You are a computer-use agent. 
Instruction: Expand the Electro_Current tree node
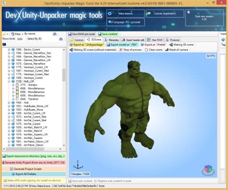tap(9, 50)
